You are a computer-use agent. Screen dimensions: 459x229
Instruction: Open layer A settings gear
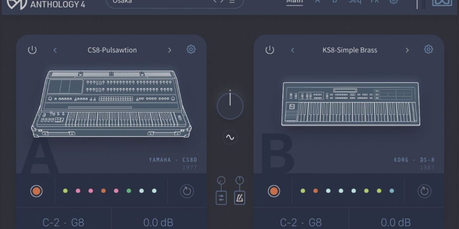click(x=191, y=49)
